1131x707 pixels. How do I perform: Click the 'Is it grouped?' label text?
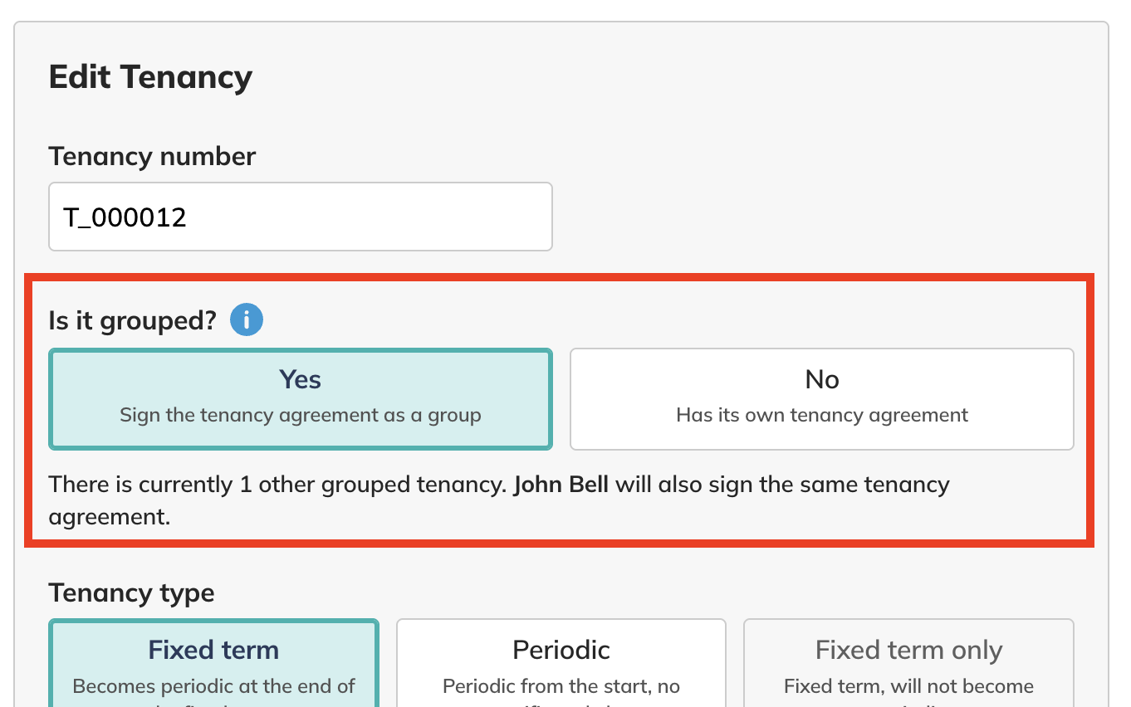[x=132, y=321]
